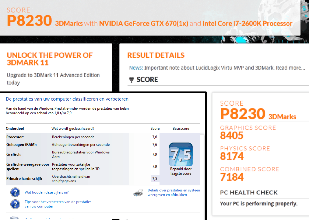Click the 'UNLOCK THE POWER OF 3DMARK 11' heading
The height and width of the screenshot is (220, 309).
click(49, 59)
